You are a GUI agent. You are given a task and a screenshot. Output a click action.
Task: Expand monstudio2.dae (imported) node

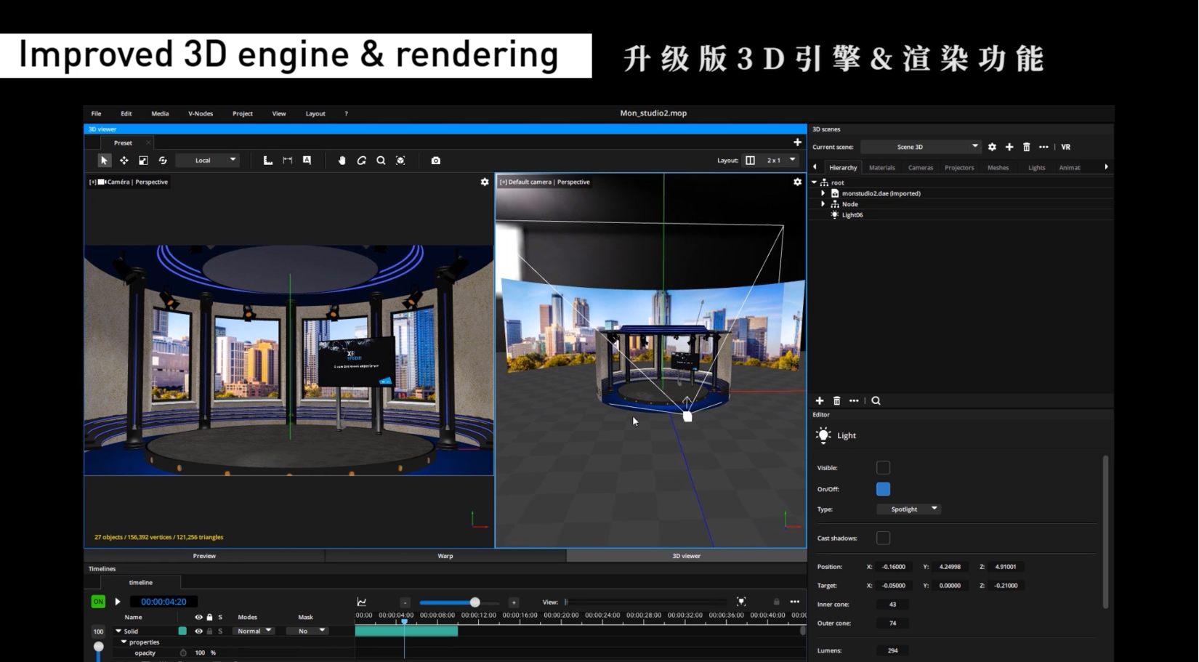(823, 193)
